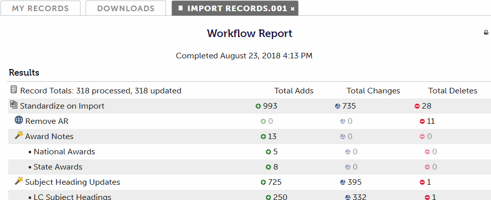Select the Subject Heading Updates row label

point(73,182)
